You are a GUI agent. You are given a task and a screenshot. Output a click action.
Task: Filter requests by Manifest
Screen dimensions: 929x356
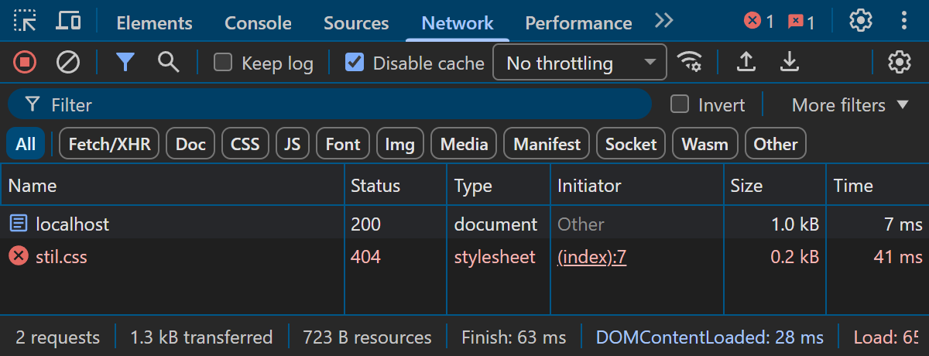click(x=547, y=144)
